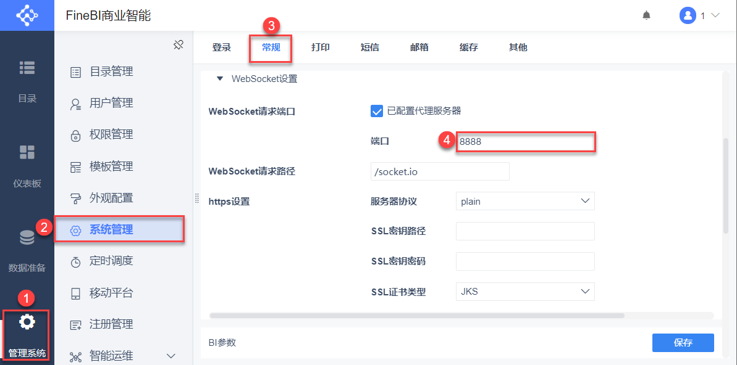Screen dimensions: 737x365
Task: Open the 管理系统 gear section
Action: click(x=27, y=335)
